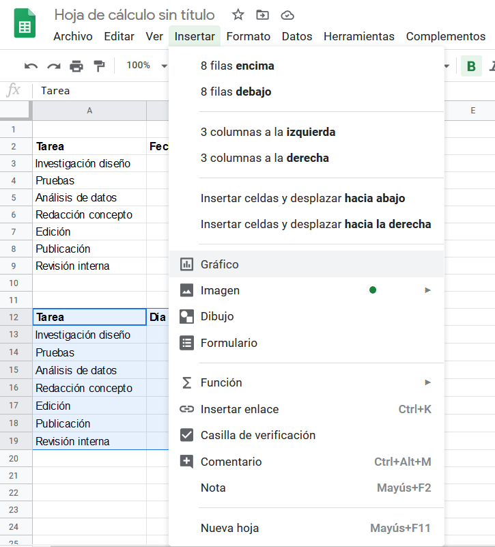Open the Datos menu
Viewport: 495px width, 547px height.
click(297, 36)
